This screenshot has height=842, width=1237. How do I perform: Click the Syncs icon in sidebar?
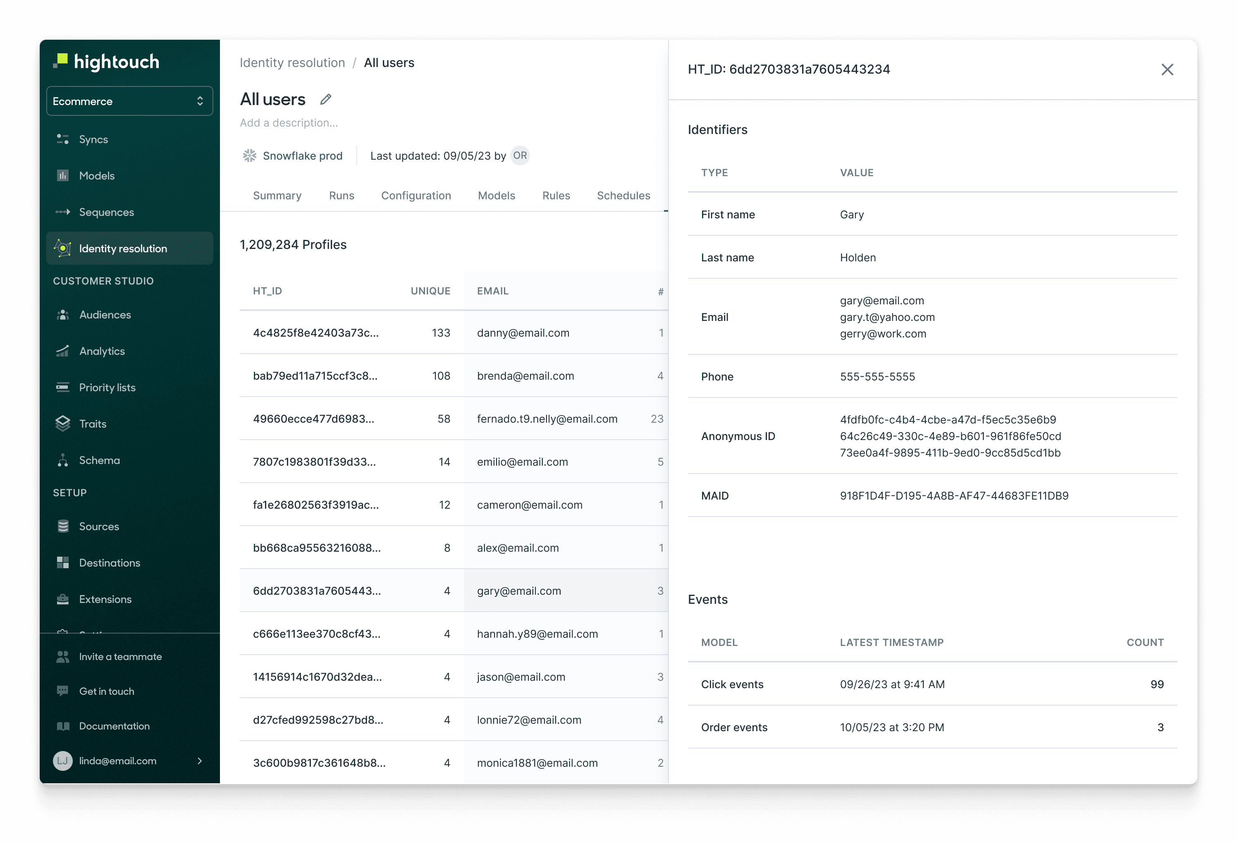click(63, 139)
